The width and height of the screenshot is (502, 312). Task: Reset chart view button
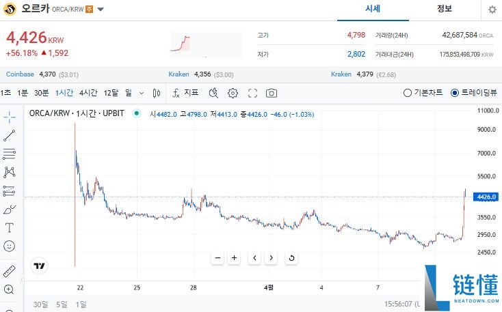(291, 258)
